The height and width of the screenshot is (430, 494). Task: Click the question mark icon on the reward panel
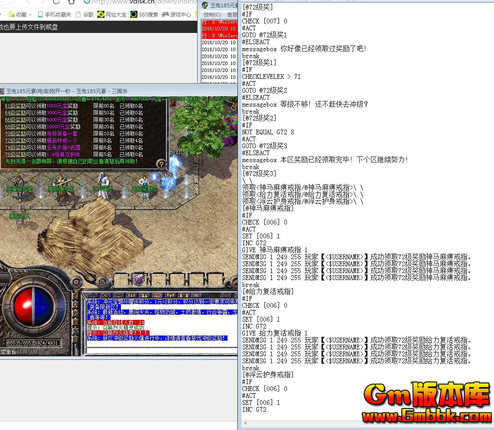click(x=162, y=163)
